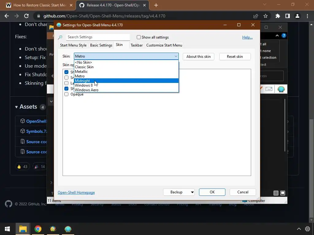The width and height of the screenshot is (314, 235).
Task: Go back in Chrome
Action: [7, 16]
